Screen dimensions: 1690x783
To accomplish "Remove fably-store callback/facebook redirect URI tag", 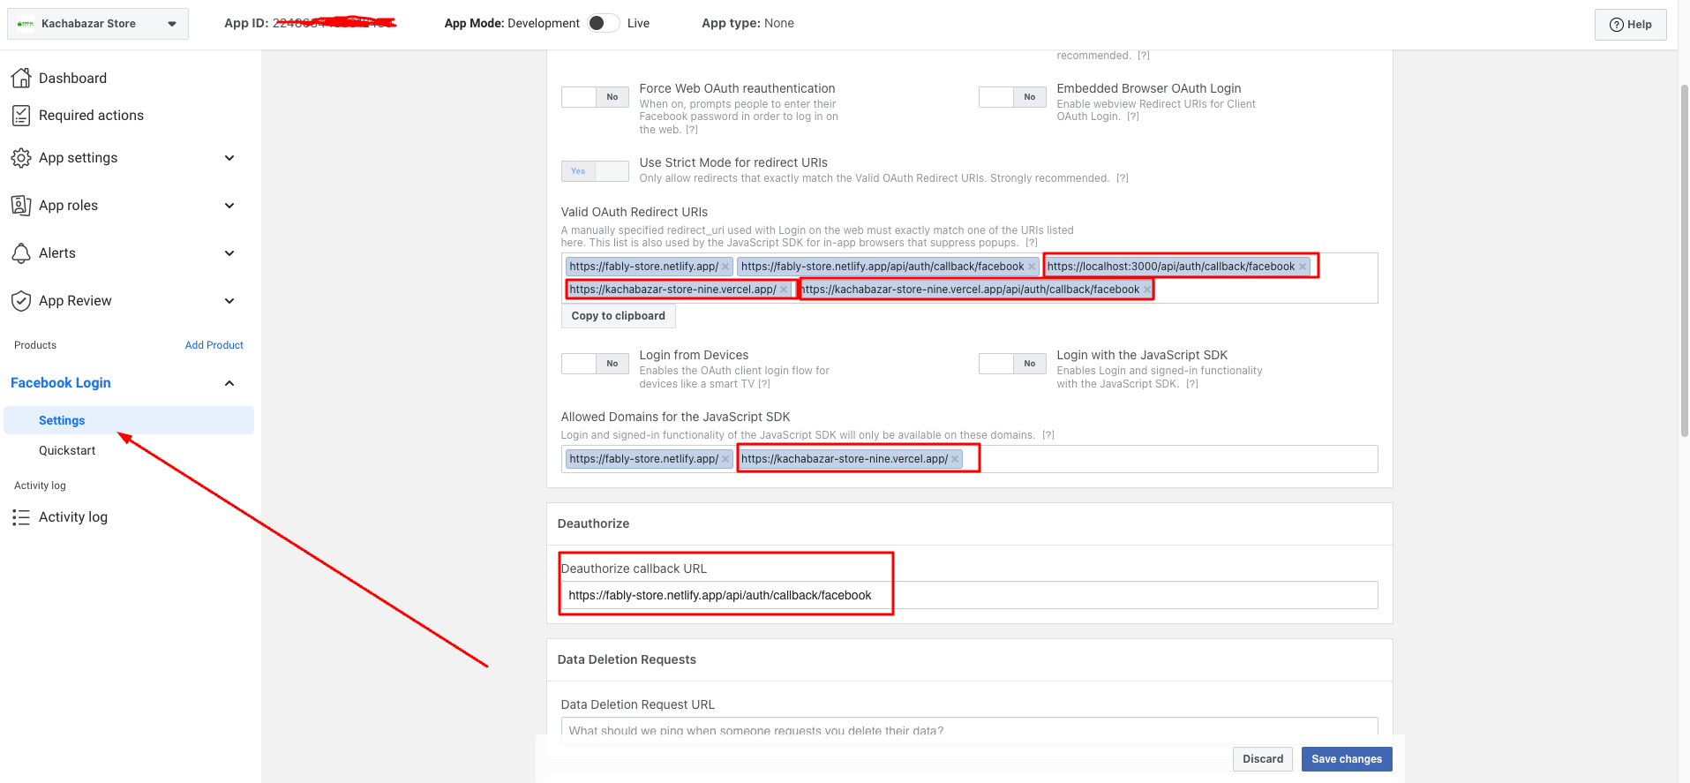I will point(1031,267).
